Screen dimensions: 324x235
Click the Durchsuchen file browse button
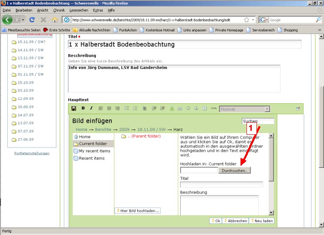click(x=235, y=170)
